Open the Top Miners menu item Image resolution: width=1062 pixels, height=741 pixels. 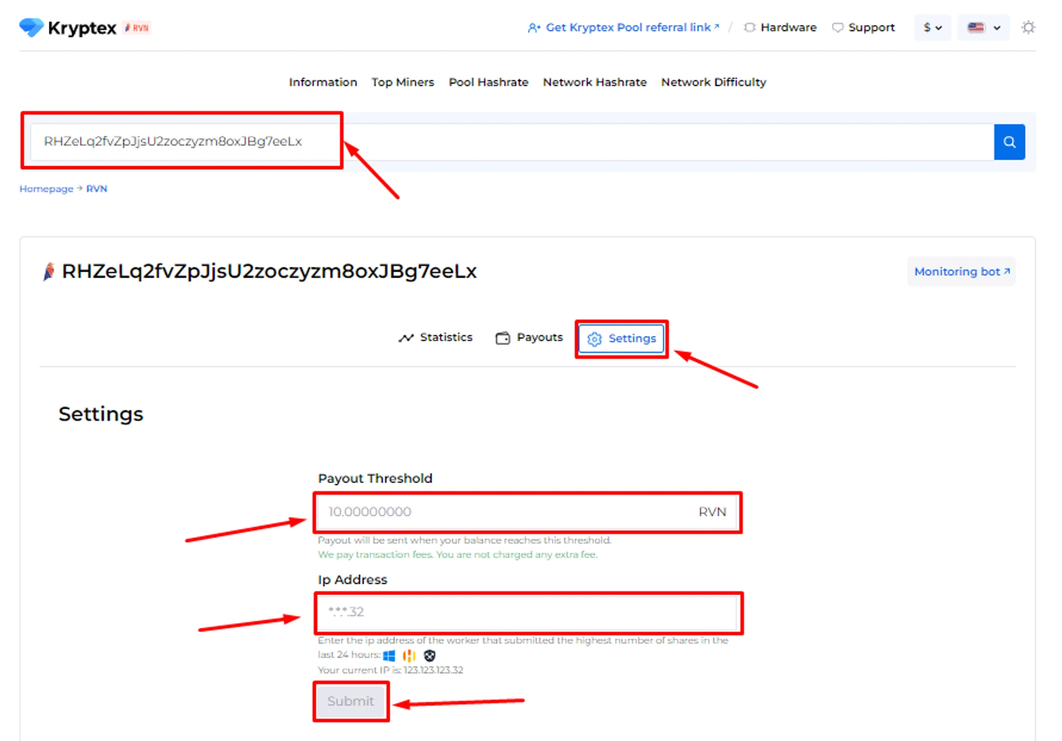pos(402,82)
